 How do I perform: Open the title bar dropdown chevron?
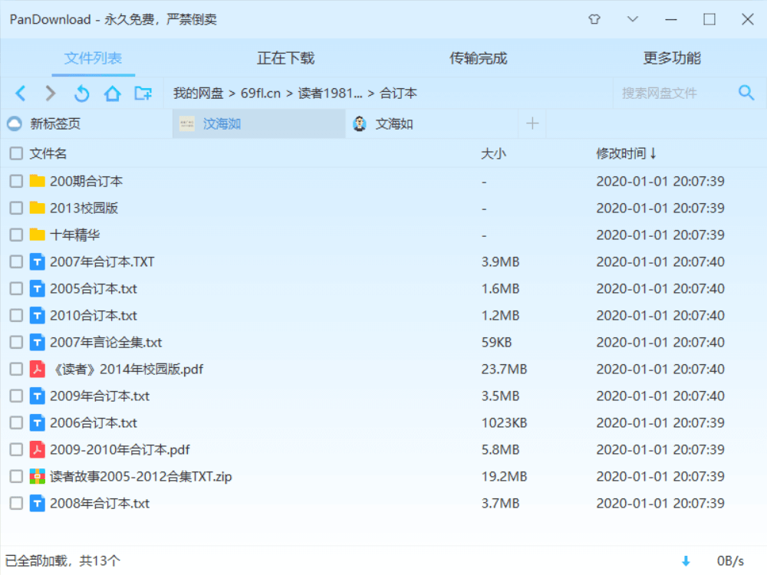click(x=633, y=20)
